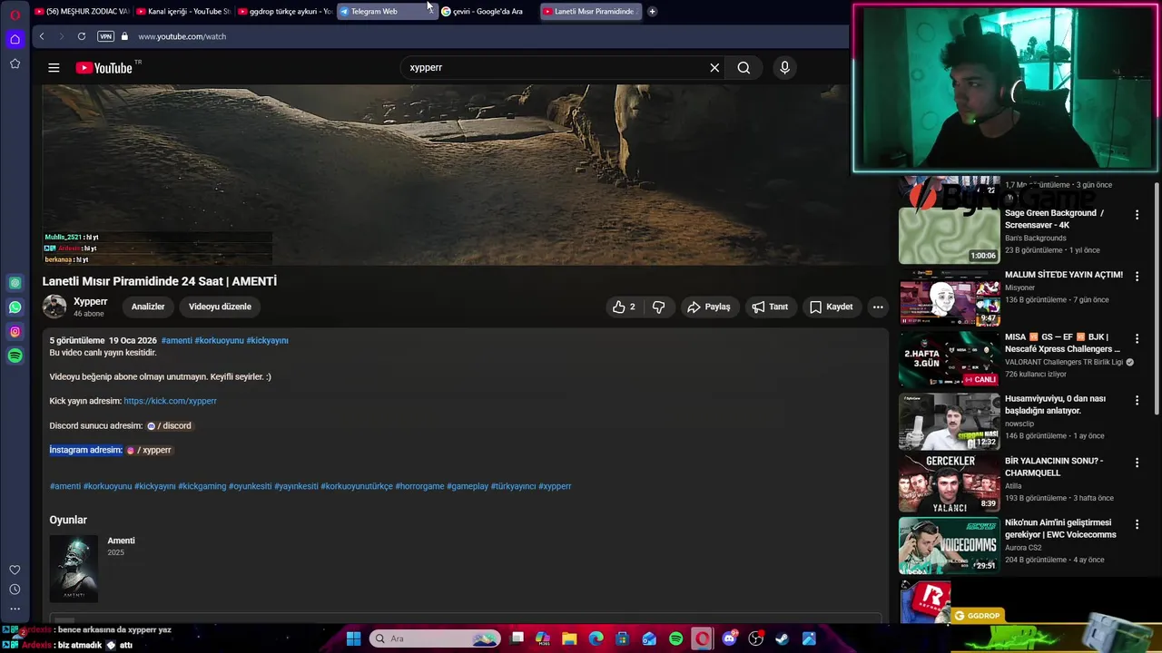Open File Explorer from the taskbar
Viewport: 1162px width, 653px height.
tap(569, 638)
